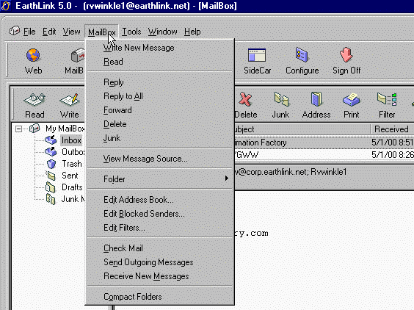Choose Check Mail menu item
This screenshot has height=310, width=414.
click(160, 248)
